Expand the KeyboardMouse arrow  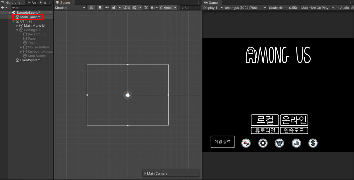click(x=21, y=52)
